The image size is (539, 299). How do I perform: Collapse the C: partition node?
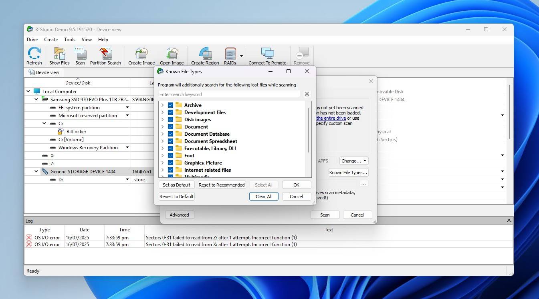44,123
